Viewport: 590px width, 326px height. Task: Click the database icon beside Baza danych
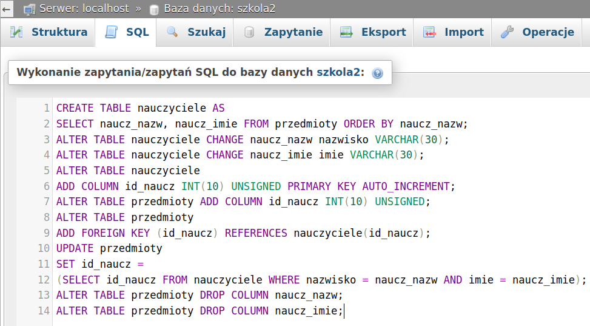click(153, 10)
